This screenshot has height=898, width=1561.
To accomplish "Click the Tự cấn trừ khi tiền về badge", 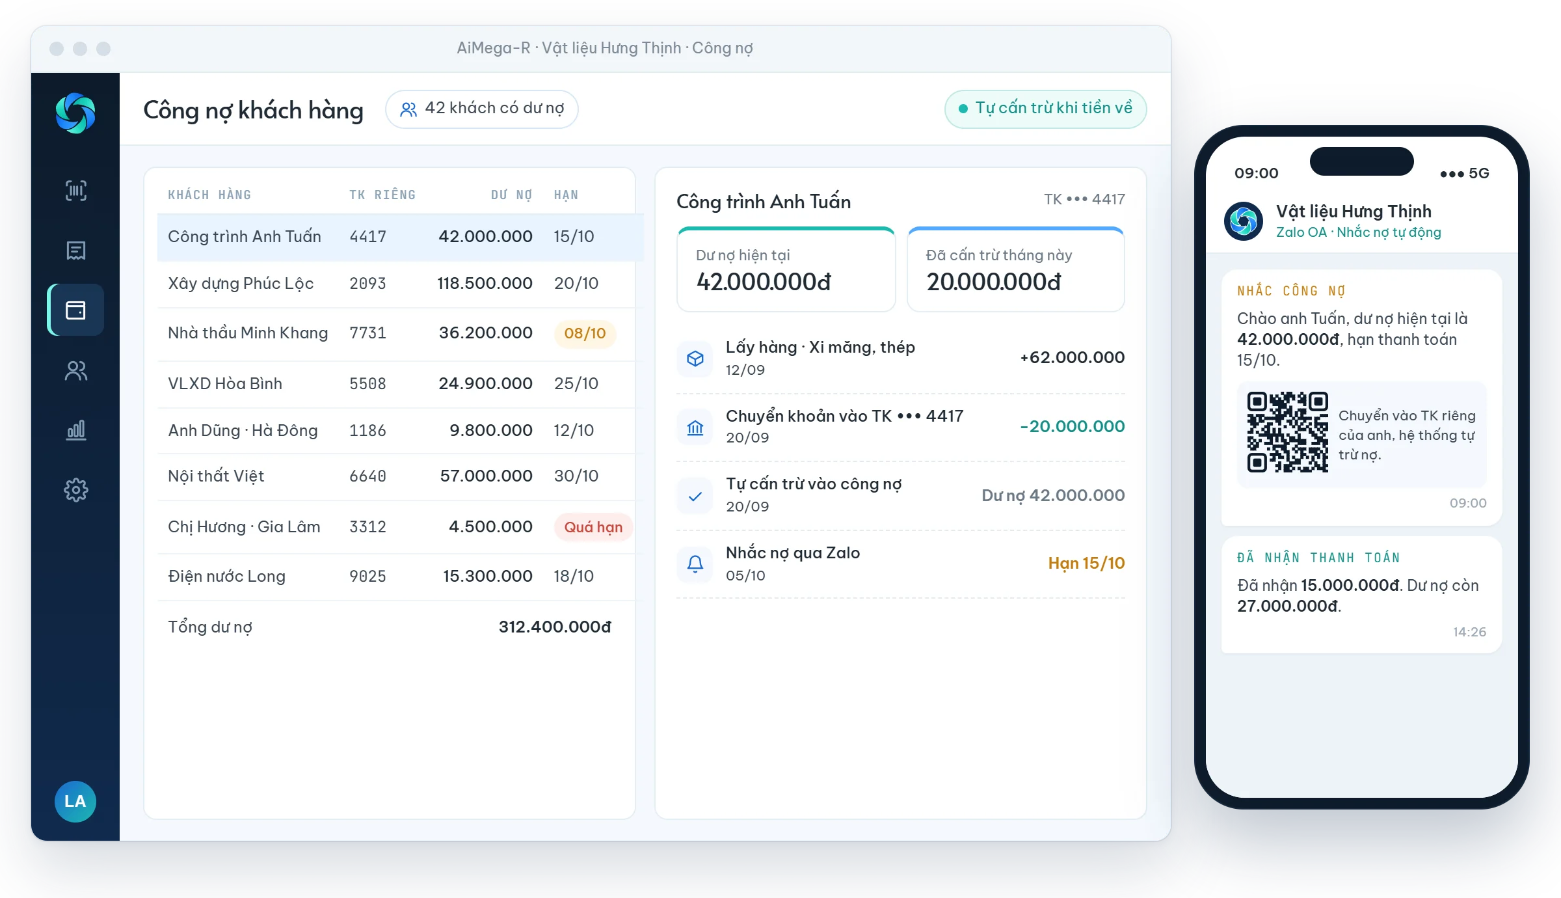I will click(1045, 109).
